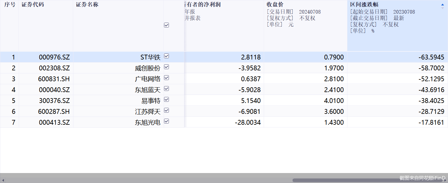The width and height of the screenshot is (448, 183).
Task: Click closing price 1.9700
Action: [x=334, y=68]
